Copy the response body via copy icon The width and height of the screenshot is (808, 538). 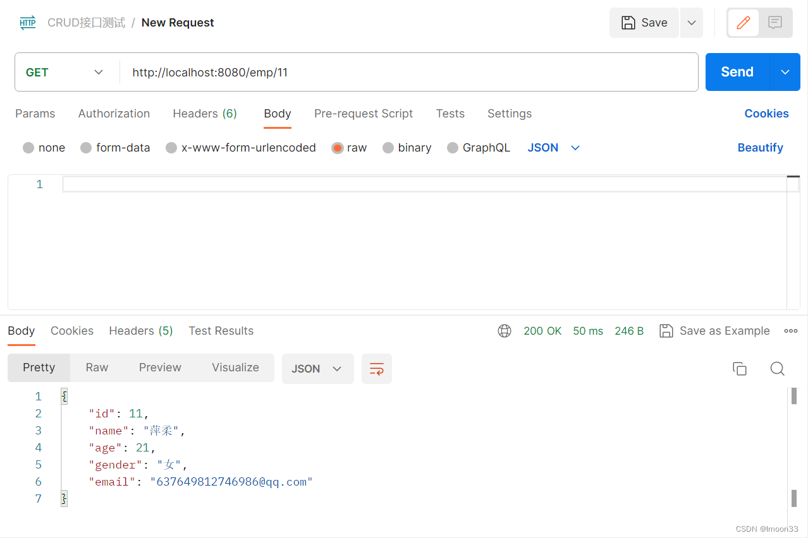[740, 368]
